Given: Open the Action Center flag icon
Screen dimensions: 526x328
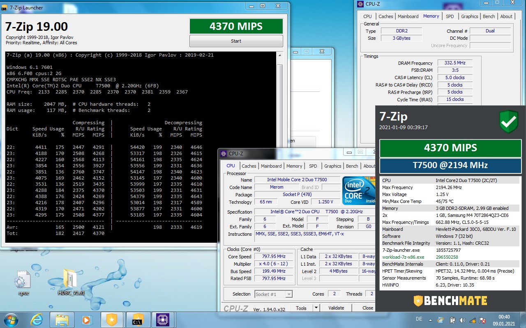Looking at the screenshot, I should point(483,320).
